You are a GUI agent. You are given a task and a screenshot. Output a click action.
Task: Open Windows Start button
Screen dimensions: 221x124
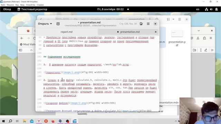click(x=3, y=121)
